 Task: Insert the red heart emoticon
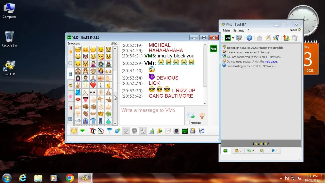(93, 85)
